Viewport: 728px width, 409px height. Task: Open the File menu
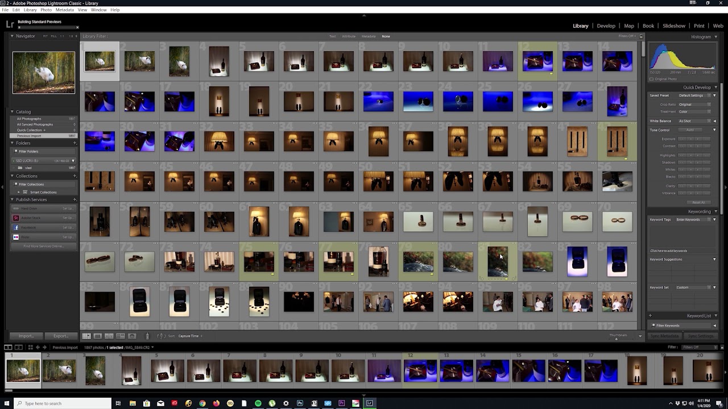coord(5,10)
